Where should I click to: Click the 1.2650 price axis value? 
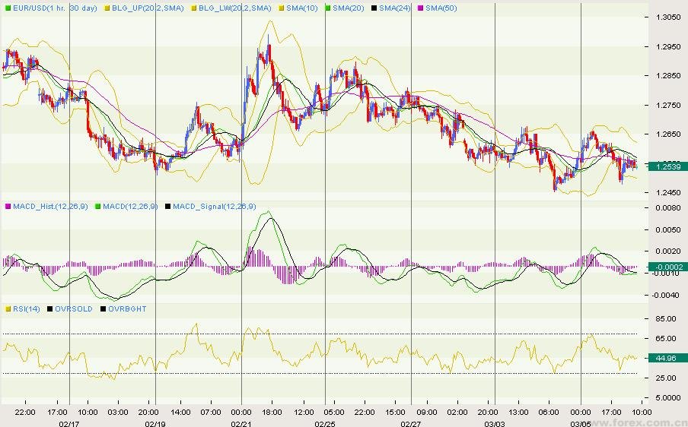(x=668, y=134)
